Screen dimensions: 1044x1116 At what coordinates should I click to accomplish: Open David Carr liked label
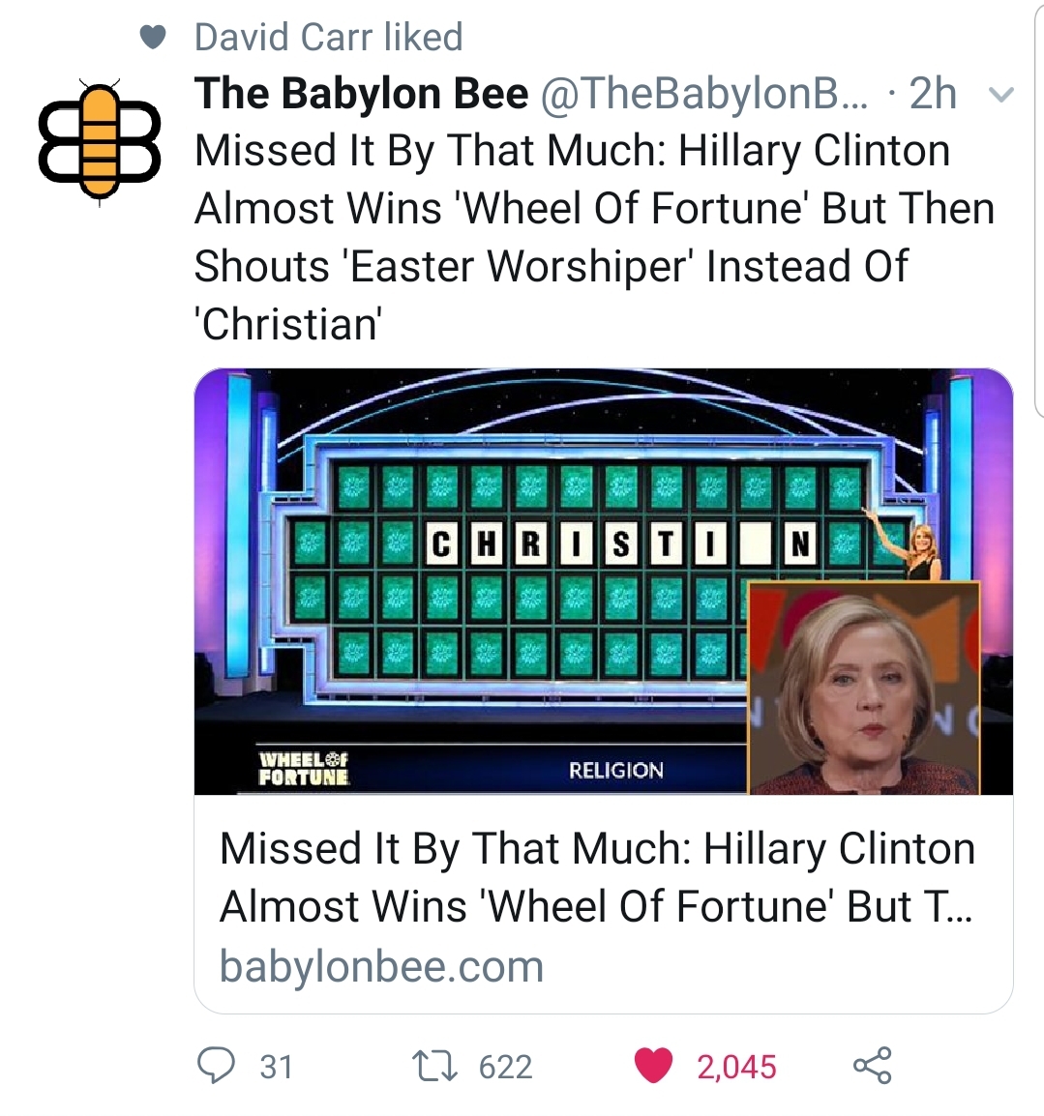[x=329, y=37]
